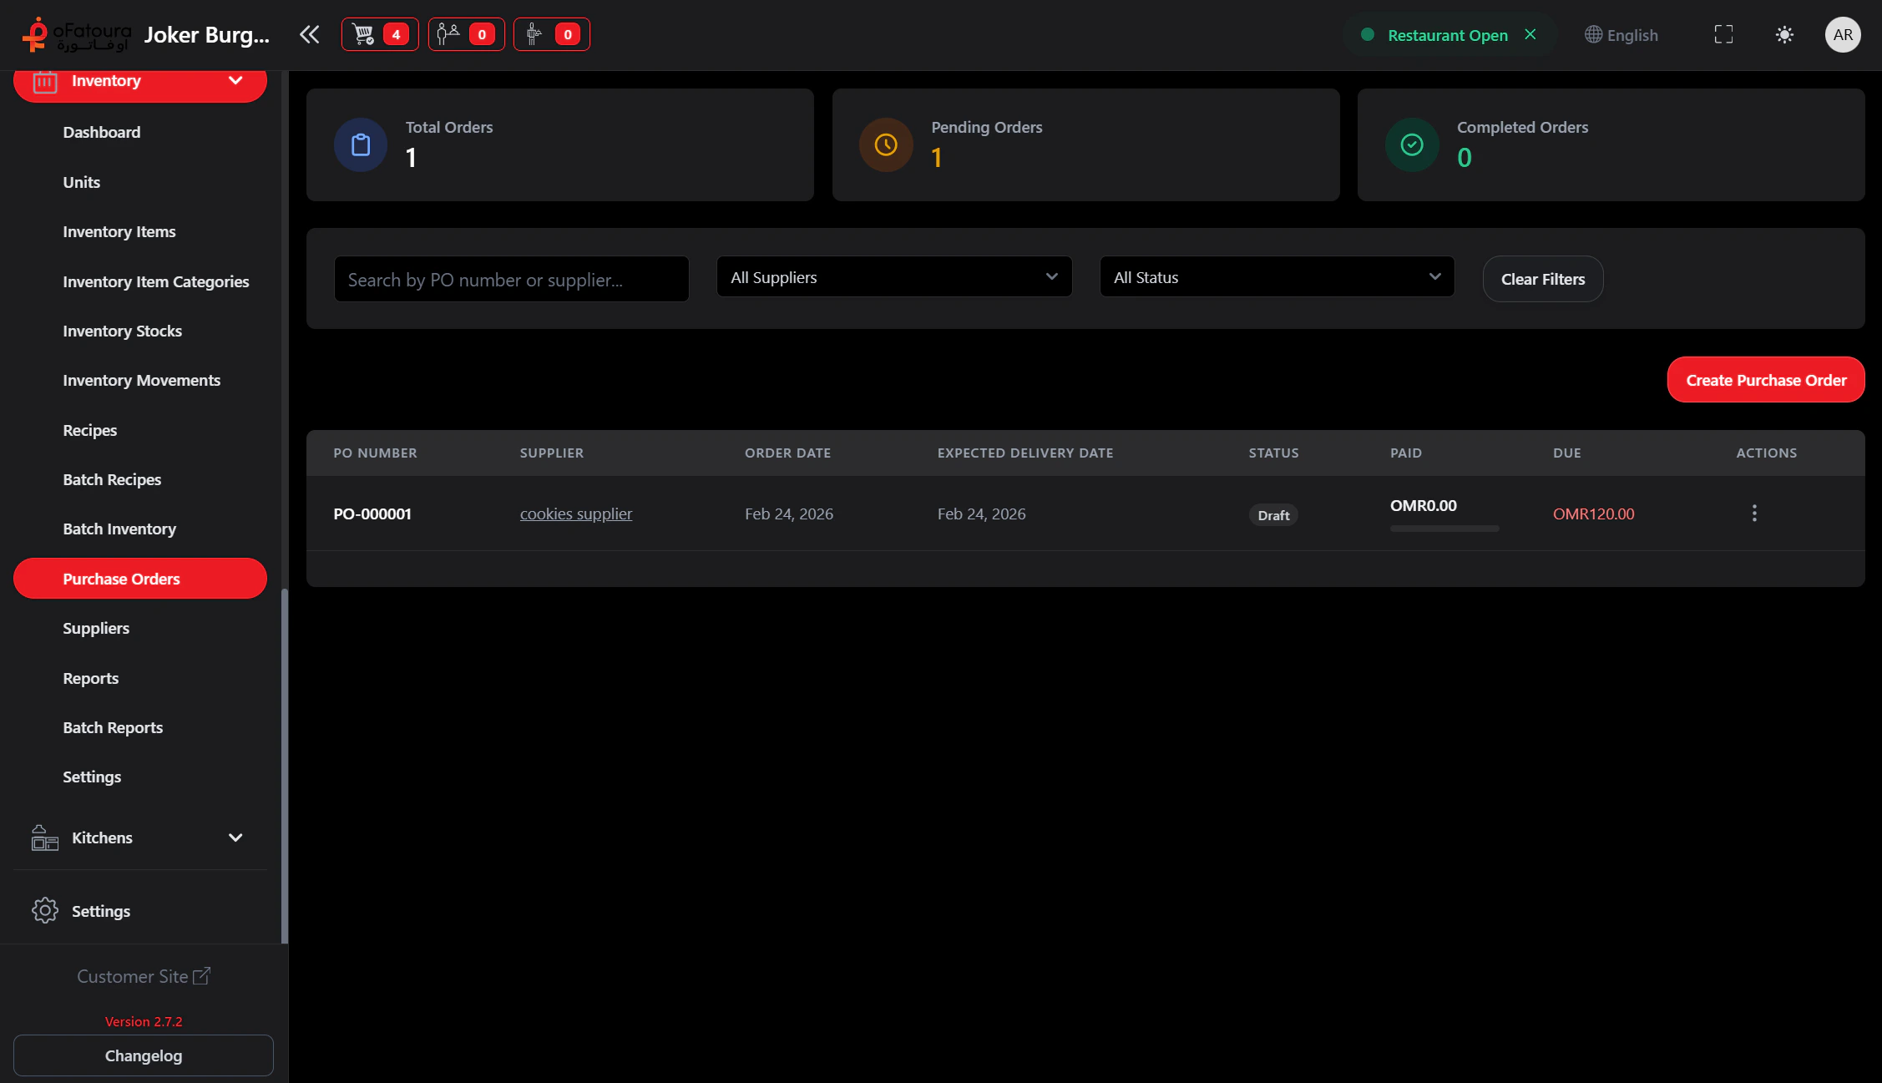Click the AR user avatar
The image size is (1882, 1083).
point(1842,34)
